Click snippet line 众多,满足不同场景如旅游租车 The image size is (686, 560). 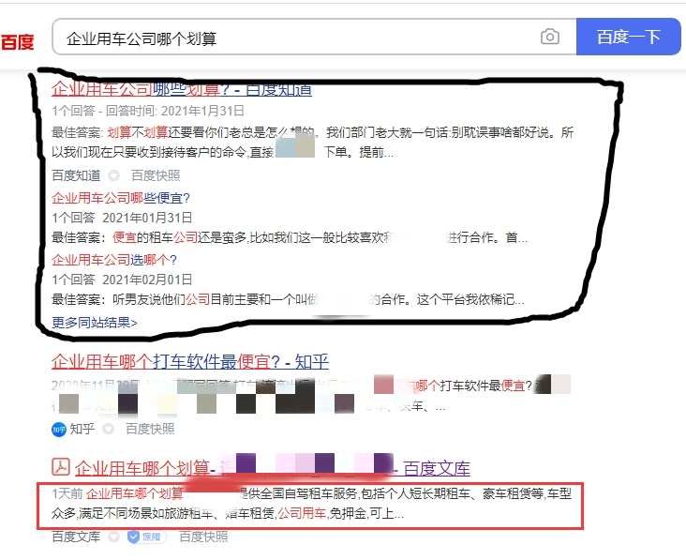[x=228, y=513]
